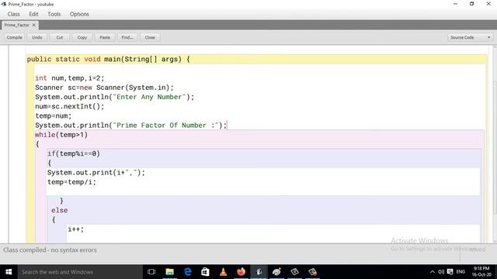497x279 pixels.
Task: Close the Prime_Factor tab
Action: point(34,25)
